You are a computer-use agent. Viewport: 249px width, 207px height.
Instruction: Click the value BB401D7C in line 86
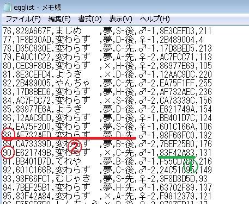click(177, 118)
